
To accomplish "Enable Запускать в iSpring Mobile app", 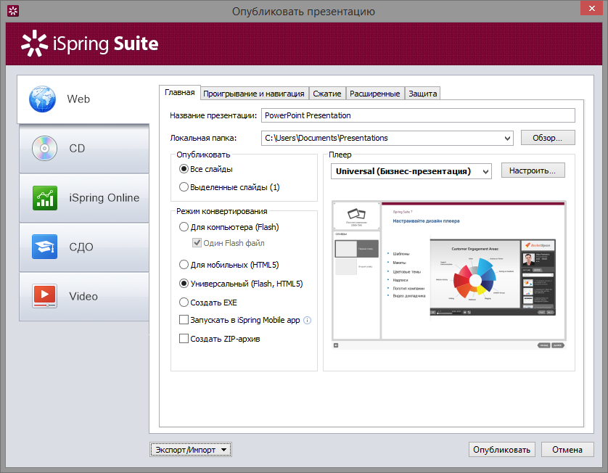I will pos(184,320).
